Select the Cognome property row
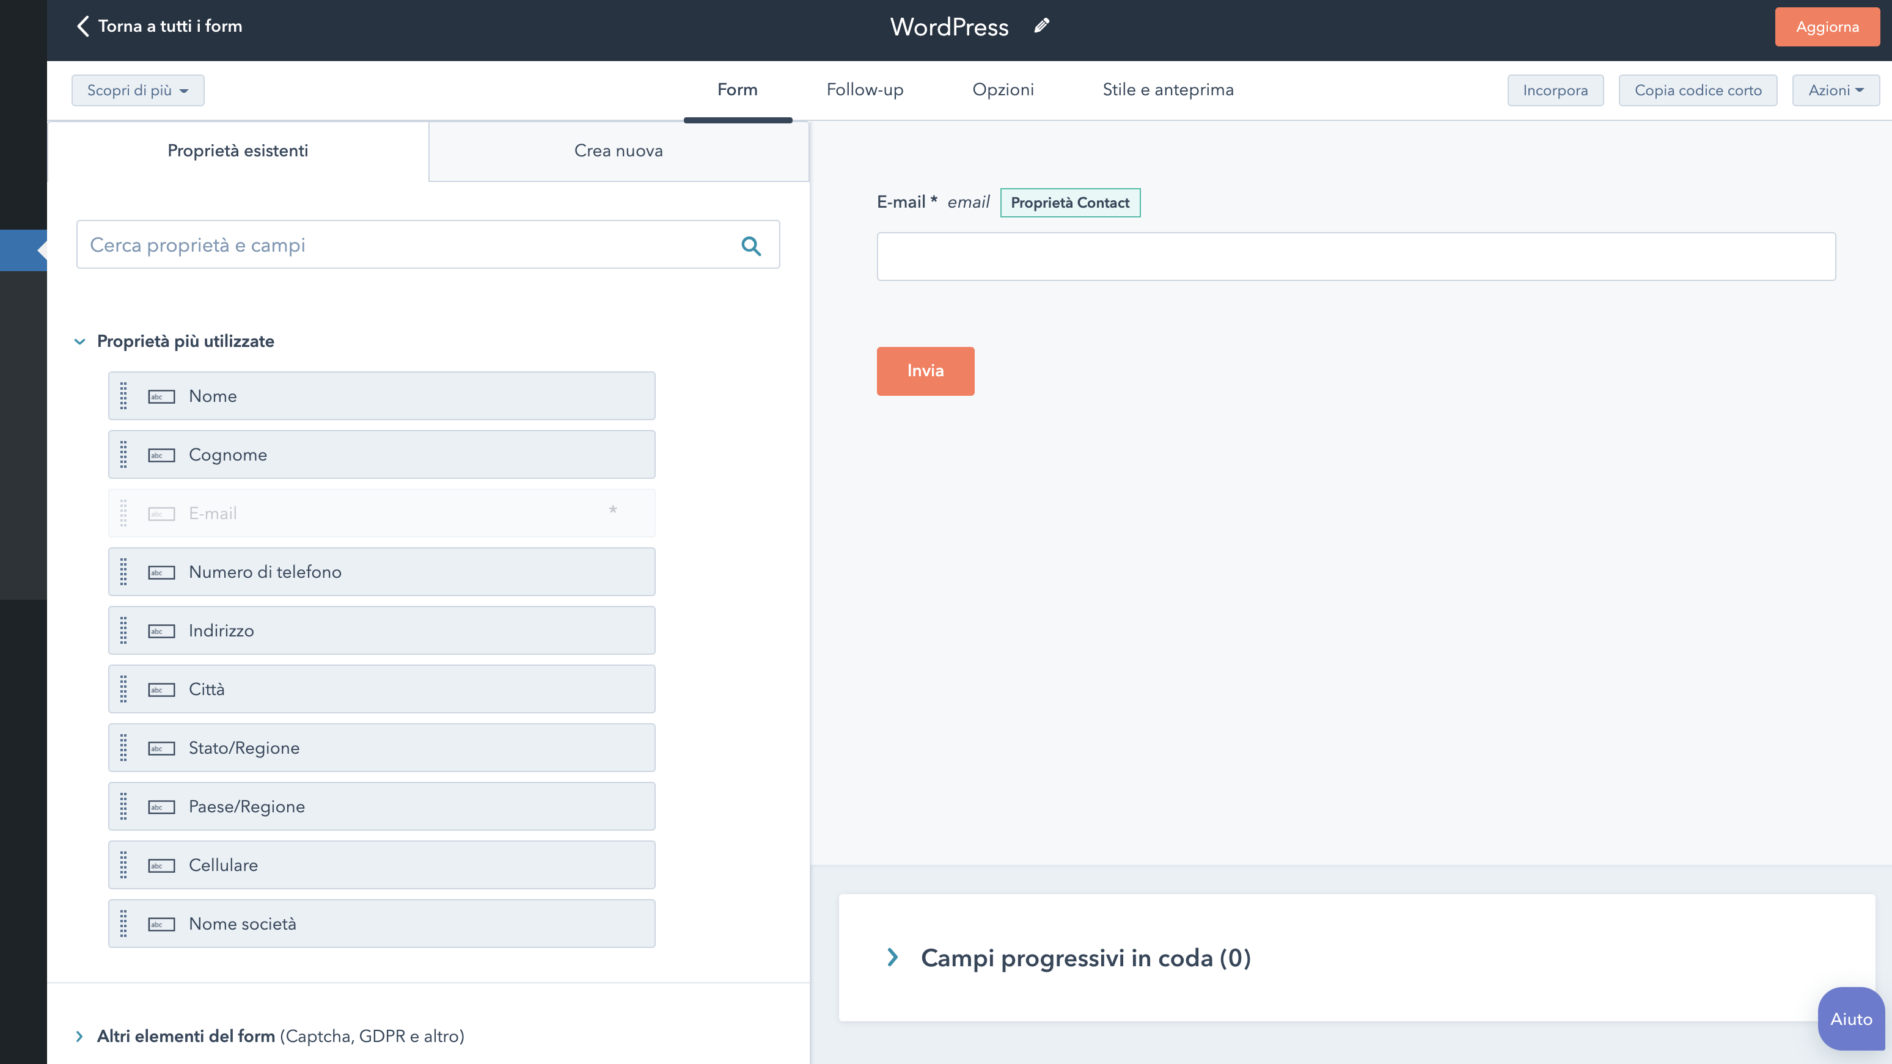Viewport: 1892px width, 1064px height. point(382,454)
